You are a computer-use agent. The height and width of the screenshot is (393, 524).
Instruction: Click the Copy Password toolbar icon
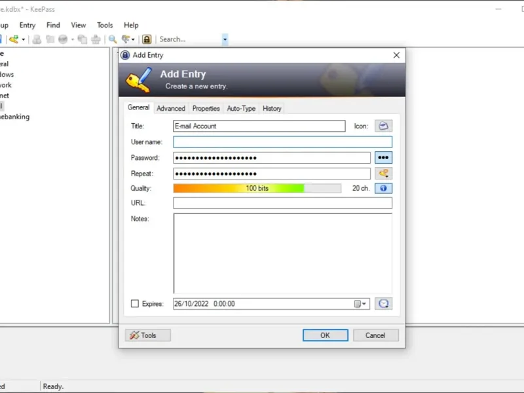tap(50, 39)
